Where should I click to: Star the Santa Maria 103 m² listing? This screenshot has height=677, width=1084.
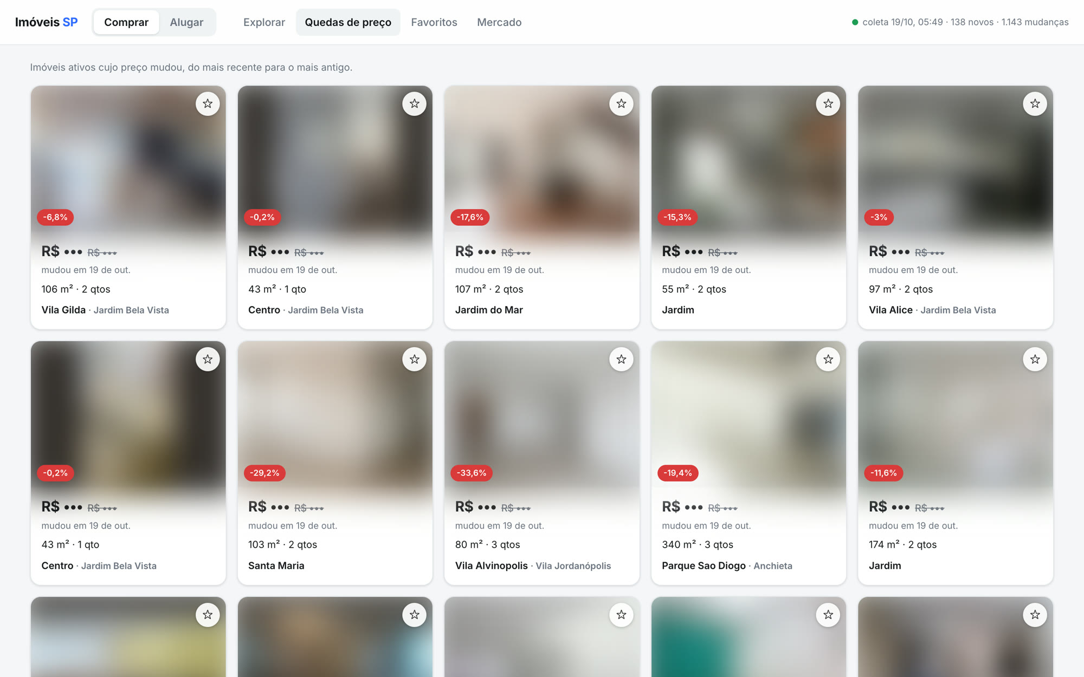pyautogui.click(x=415, y=359)
